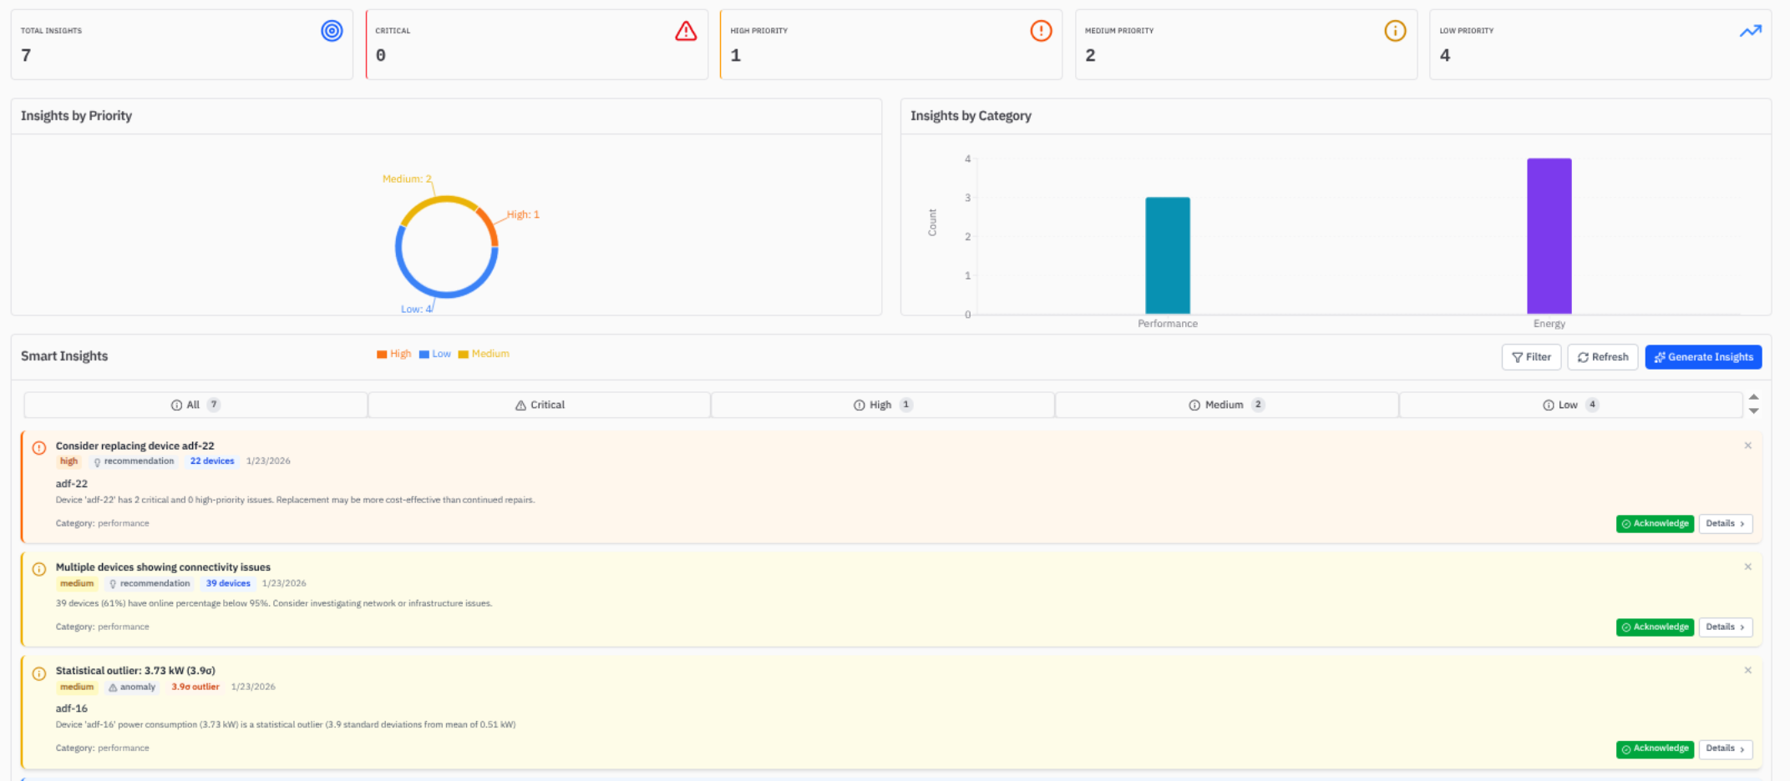Expand Details on the connectivity issues insight

(1725, 627)
